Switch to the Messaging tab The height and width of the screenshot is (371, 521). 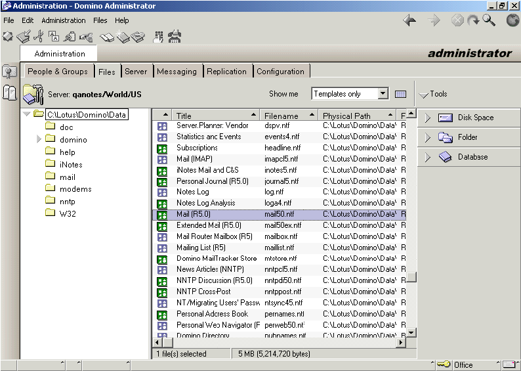(177, 72)
